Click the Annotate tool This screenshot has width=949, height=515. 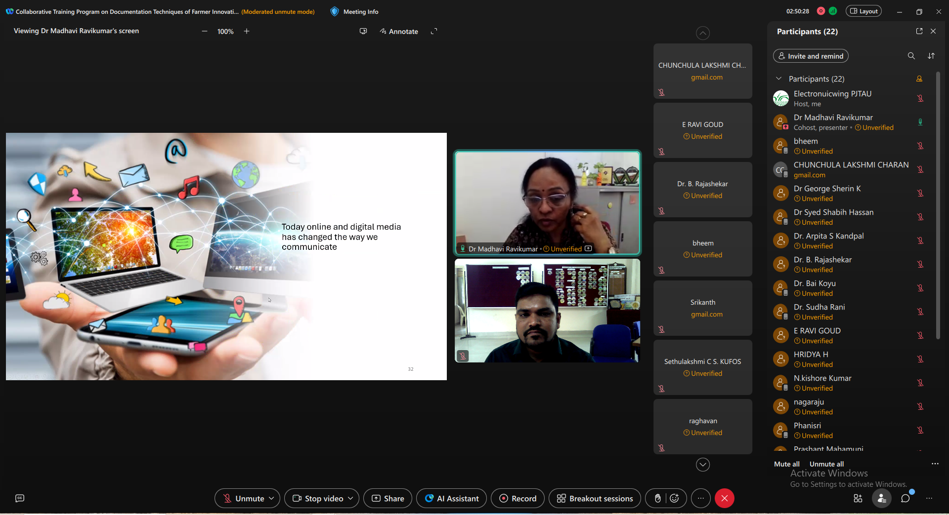coord(399,31)
